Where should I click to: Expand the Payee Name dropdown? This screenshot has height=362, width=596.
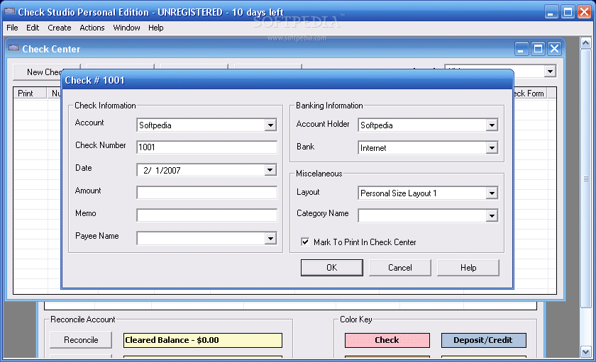pos(270,238)
